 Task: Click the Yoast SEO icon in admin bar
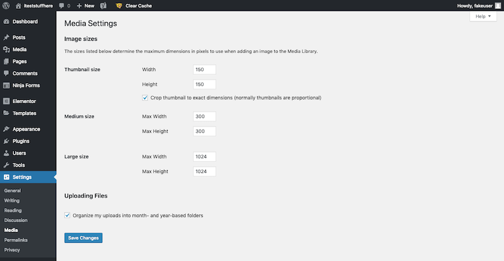point(103,6)
